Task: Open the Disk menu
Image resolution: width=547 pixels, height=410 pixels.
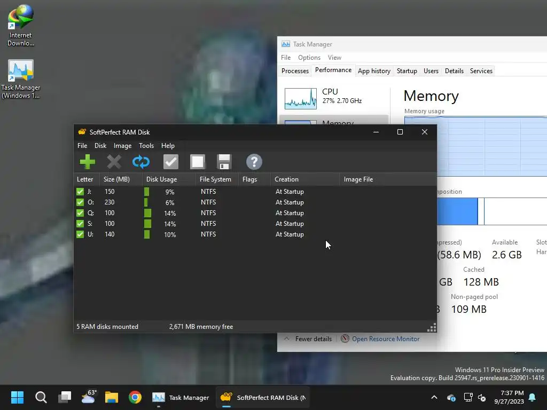Action: click(100, 146)
